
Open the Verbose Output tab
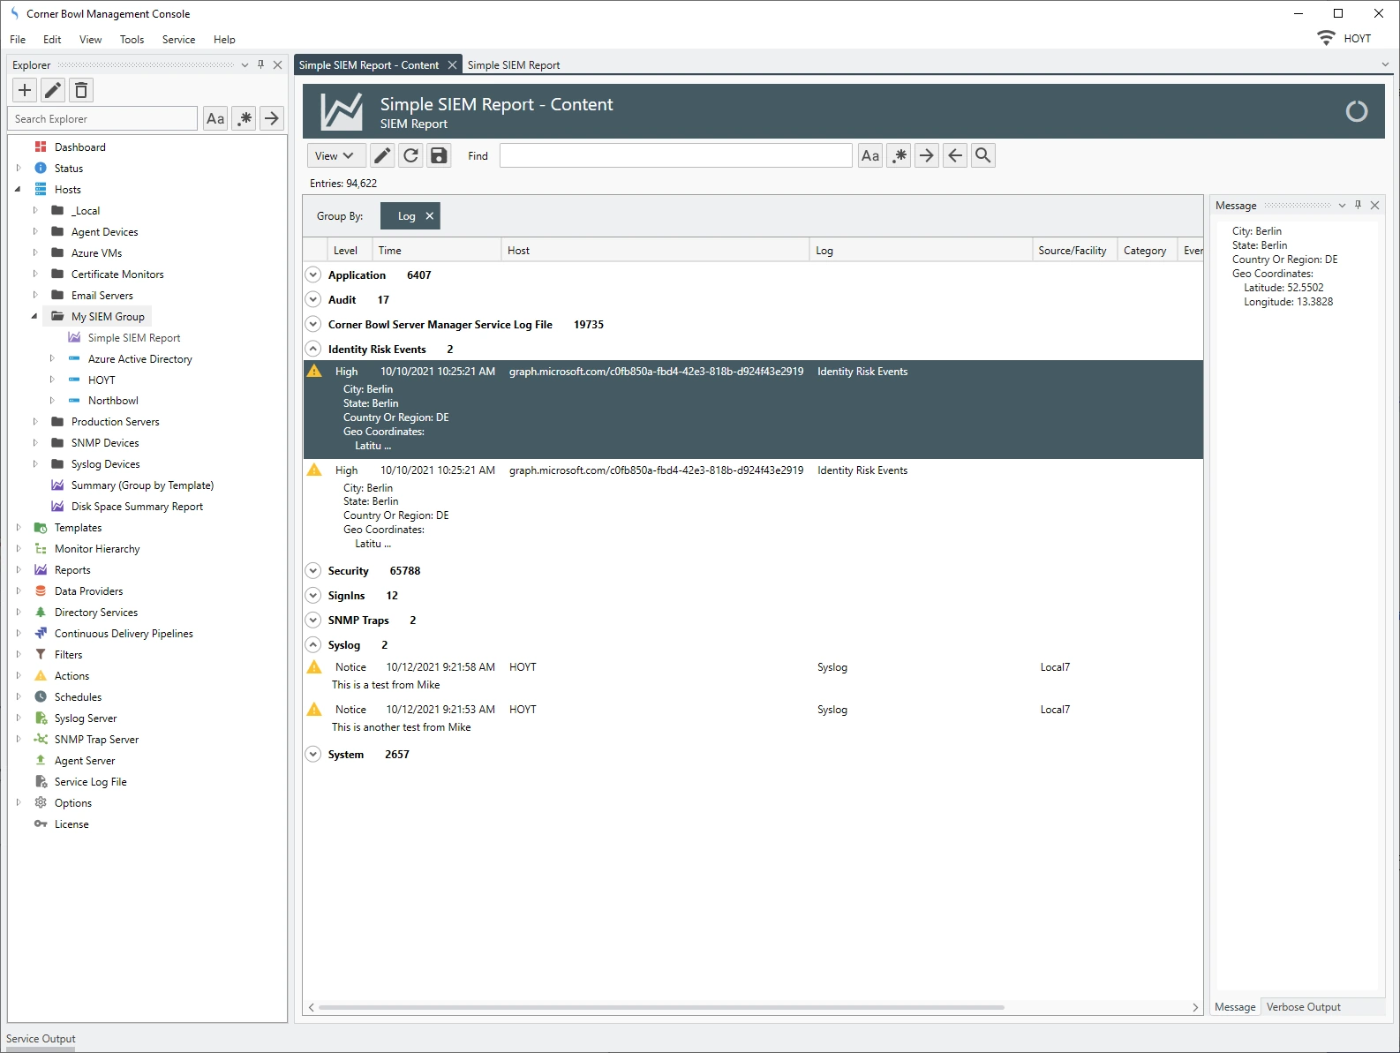(1303, 1007)
